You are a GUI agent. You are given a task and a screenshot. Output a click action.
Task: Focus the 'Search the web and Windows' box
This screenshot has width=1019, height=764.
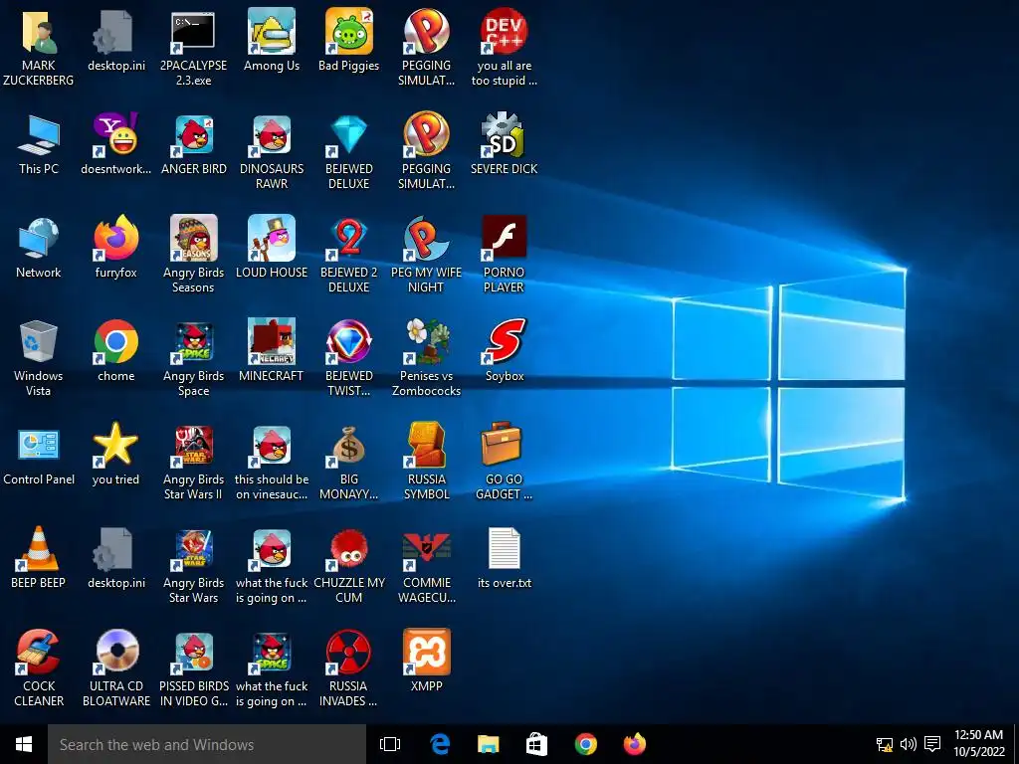[207, 744]
